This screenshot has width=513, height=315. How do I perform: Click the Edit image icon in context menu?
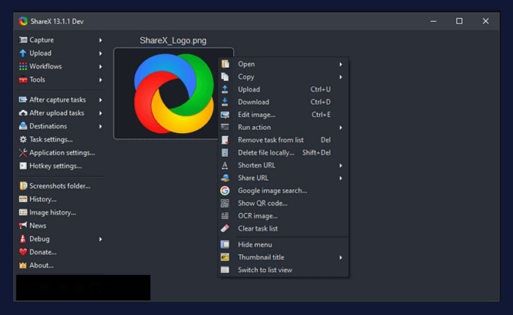(225, 115)
